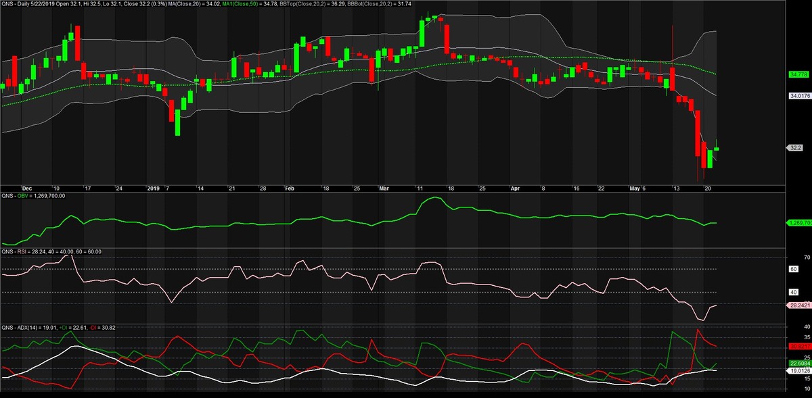812x398 pixels.
Task: Select the green MA1(Close,50) header label
Action: tap(248, 3)
